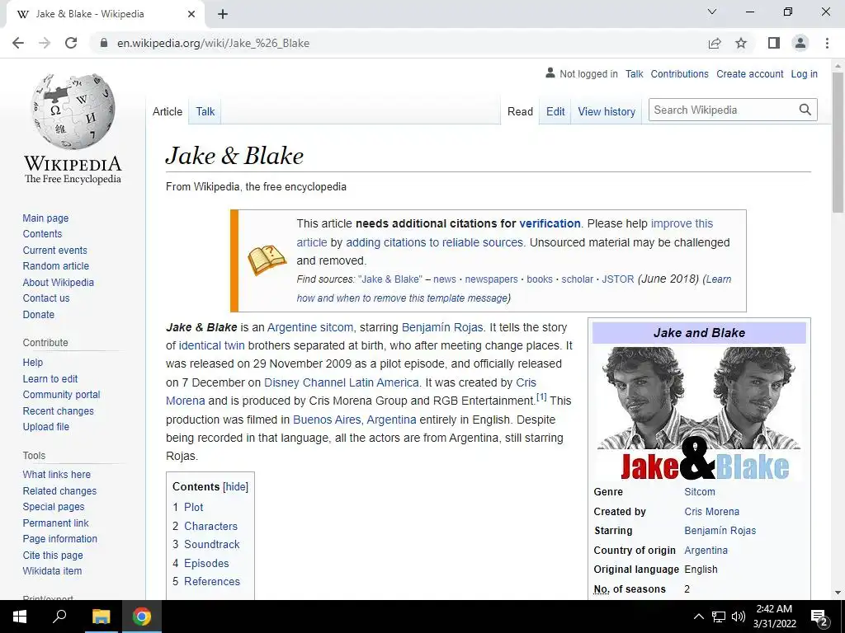Click What links here under Tools
The width and height of the screenshot is (845, 633).
(57, 474)
